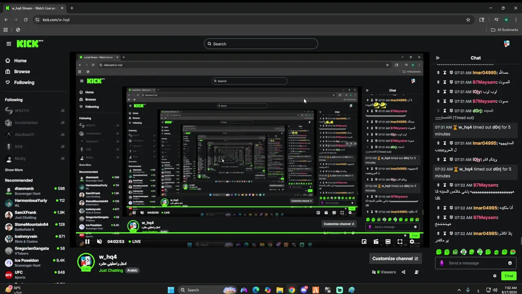Open chat identity microphone icon
Image resolution: width=522 pixels, height=294 pixels.
442,263
